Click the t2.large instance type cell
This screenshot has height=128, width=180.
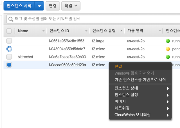pyautogui.click(x=98, y=41)
